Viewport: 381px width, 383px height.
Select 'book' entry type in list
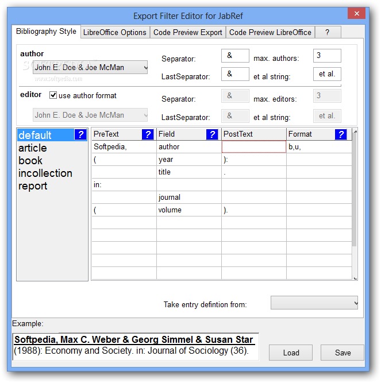coord(52,160)
